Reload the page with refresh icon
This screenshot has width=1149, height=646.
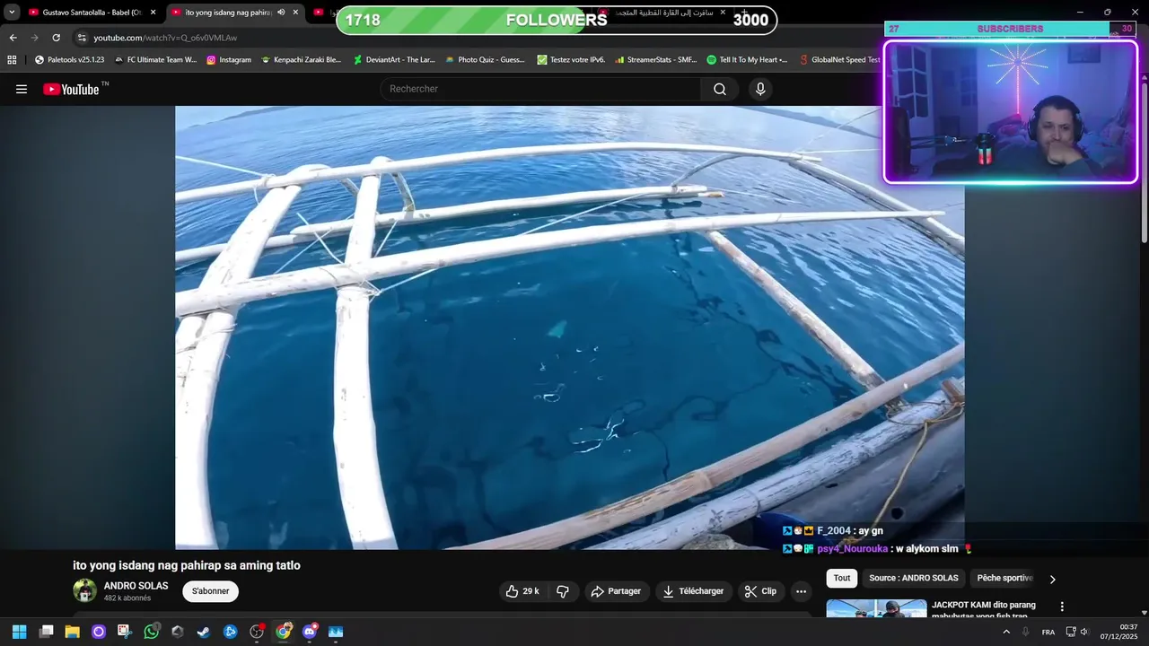[56, 38]
